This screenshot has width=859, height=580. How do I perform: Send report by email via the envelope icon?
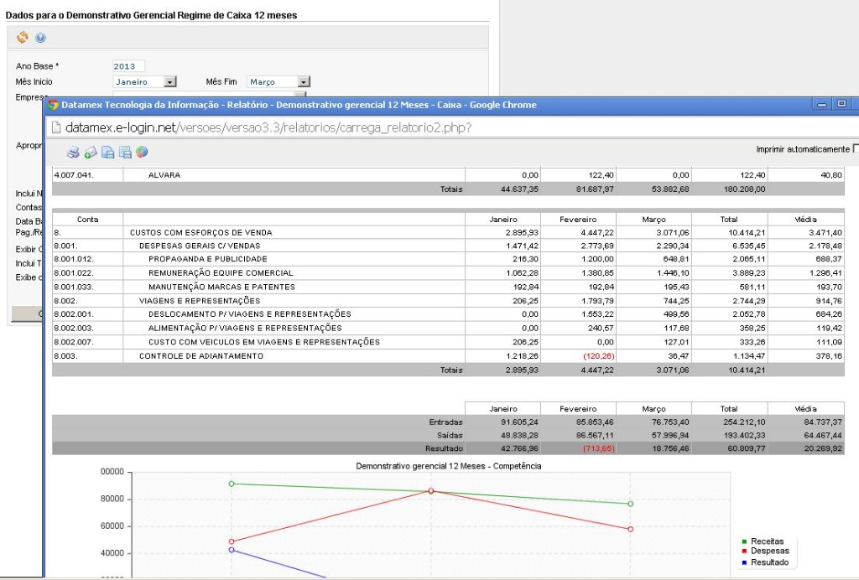[x=91, y=152]
